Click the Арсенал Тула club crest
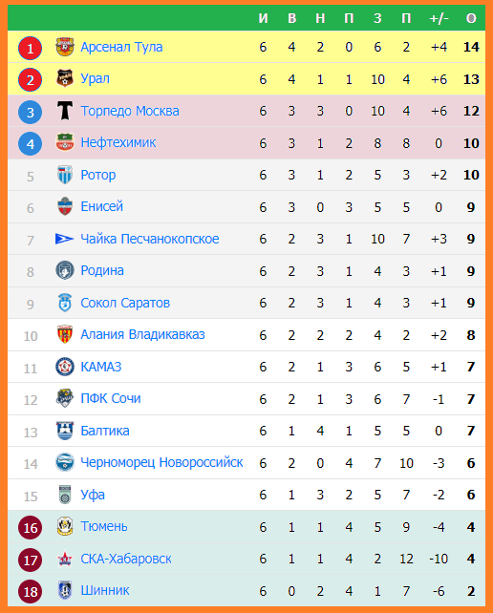The width and height of the screenshot is (493, 613). (x=65, y=48)
